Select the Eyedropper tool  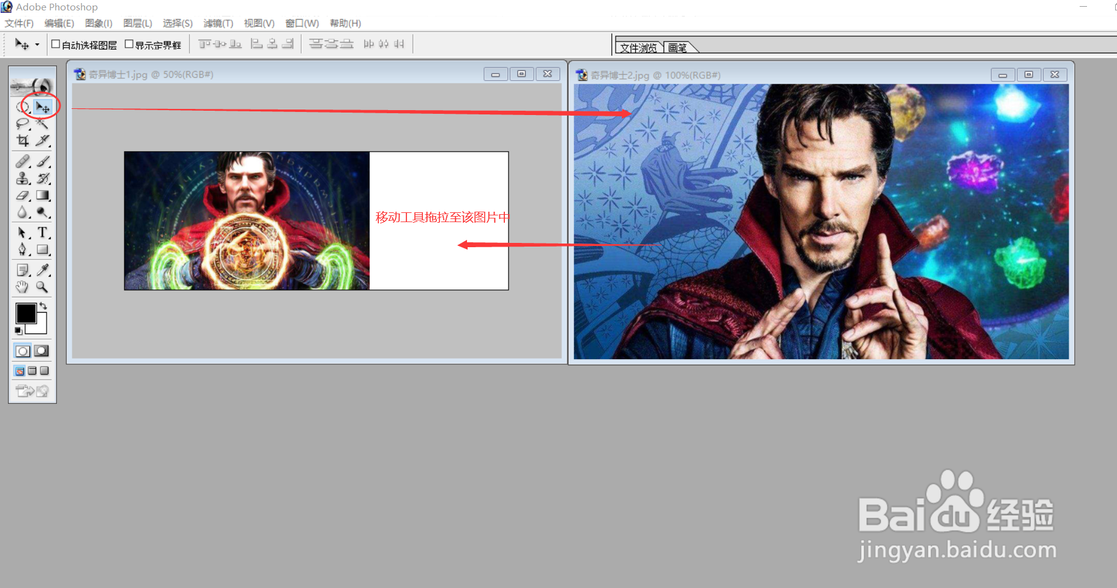[42, 270]
